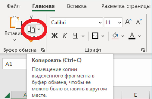Open the Разметка страницы tab
The height and width of the screenshot is (99, 152).
[126, 6]
